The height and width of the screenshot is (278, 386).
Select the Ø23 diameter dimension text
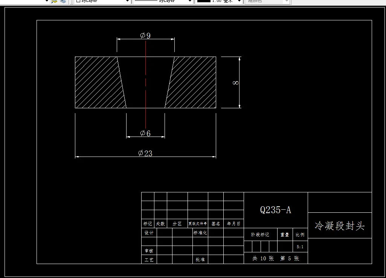145,153
